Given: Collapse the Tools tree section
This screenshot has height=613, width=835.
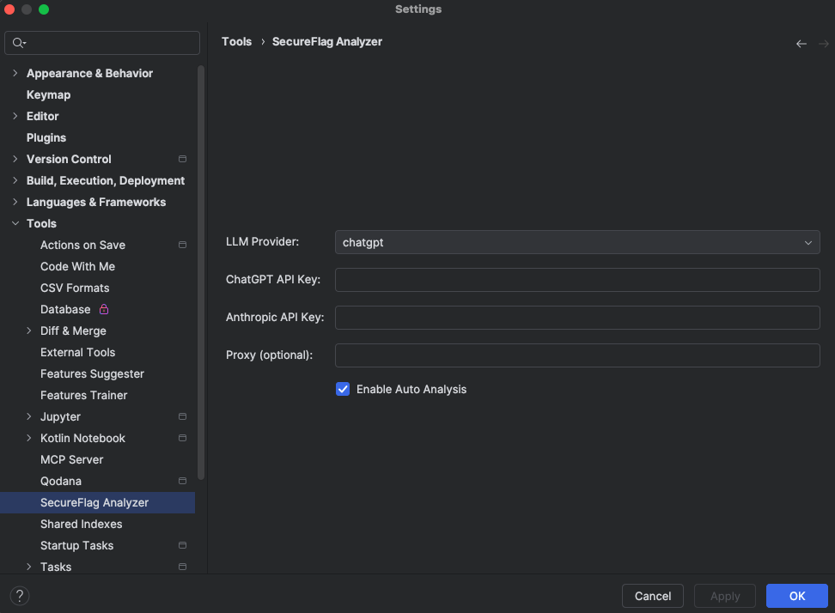Looking at the screenshot, I should [15, 224].
